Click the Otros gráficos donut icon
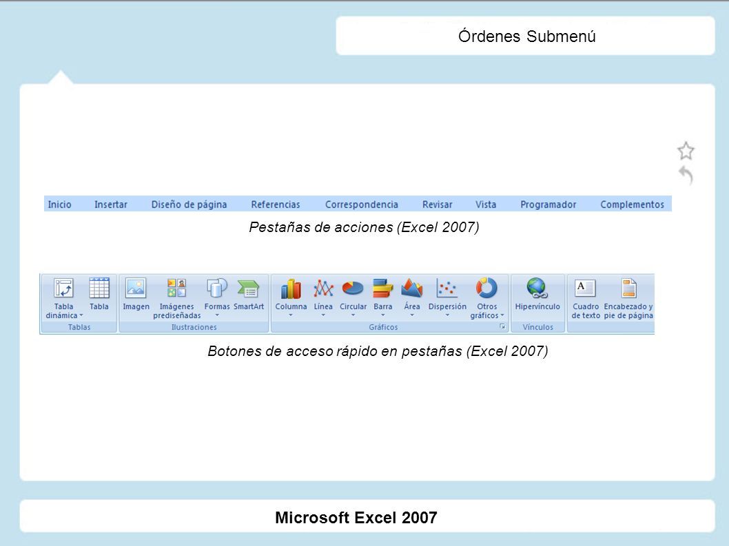The height and width of the screenshot is (546, 729). (486, 288)
